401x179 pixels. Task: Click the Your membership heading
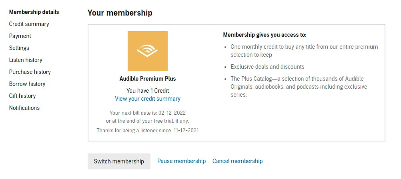(x=120, y=13)
